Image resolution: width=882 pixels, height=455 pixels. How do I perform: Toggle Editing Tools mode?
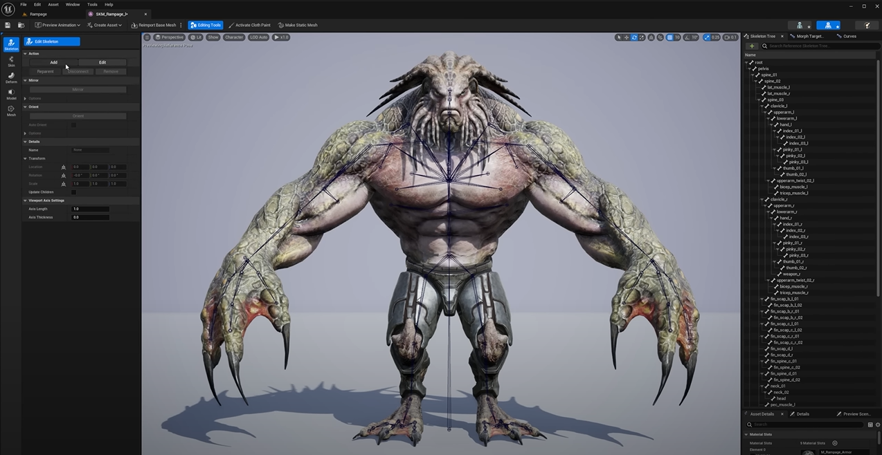(205, 25)
